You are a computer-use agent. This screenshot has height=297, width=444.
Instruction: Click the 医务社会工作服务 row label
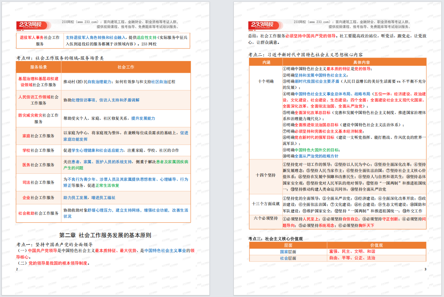(39, 165)
